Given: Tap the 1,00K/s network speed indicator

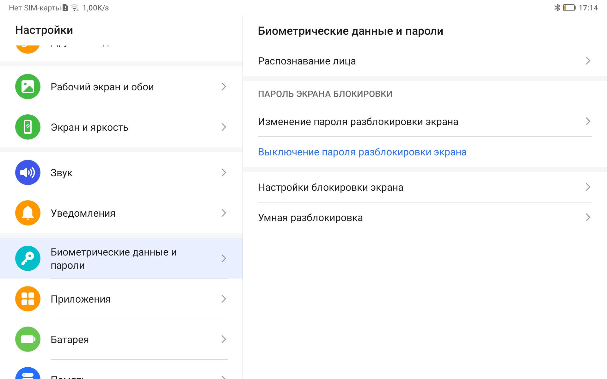Looking at the screenshot, I should point(96,8).
